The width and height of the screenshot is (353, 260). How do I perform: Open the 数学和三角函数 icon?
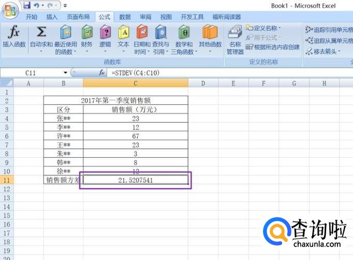pos(184,32)
